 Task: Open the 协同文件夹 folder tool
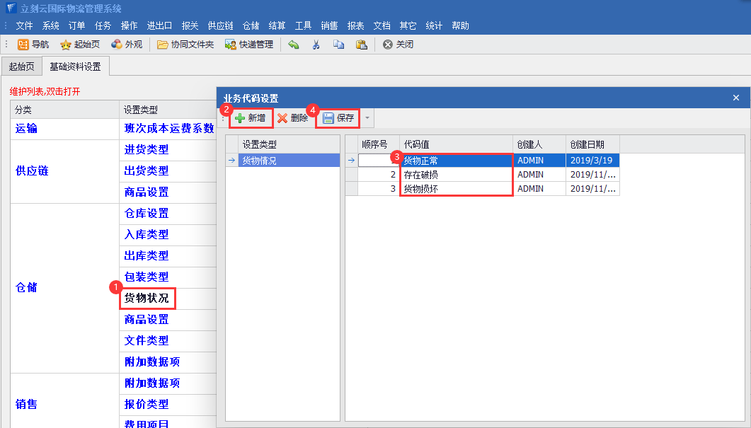click(185, 45)
